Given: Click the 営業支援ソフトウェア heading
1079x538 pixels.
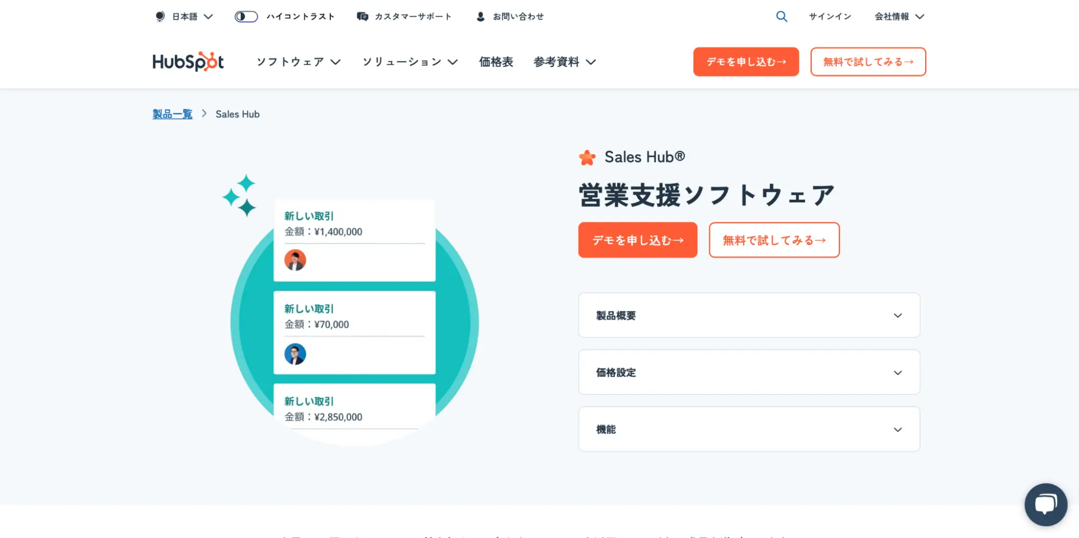Looking at the screenshot, I should coord(707,195).
